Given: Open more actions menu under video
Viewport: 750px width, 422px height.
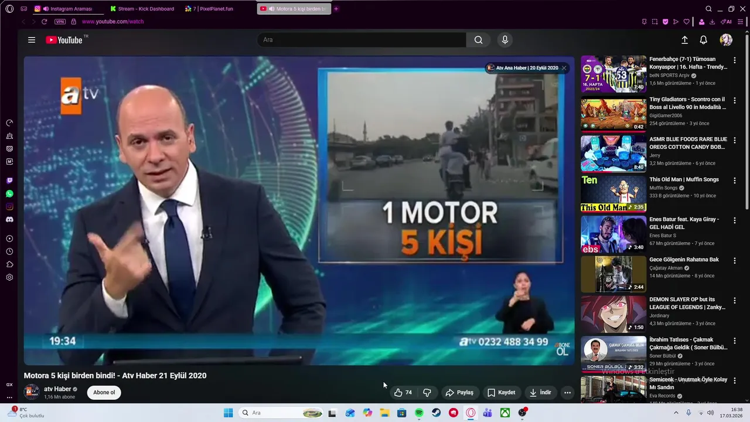Looking at the screenshot, I should coord(567,393).
